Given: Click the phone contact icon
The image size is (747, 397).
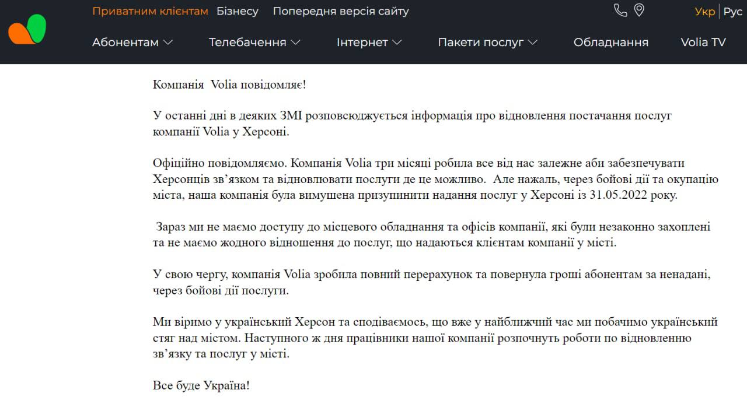Looking at the screenshot, I should coord(620,10).
